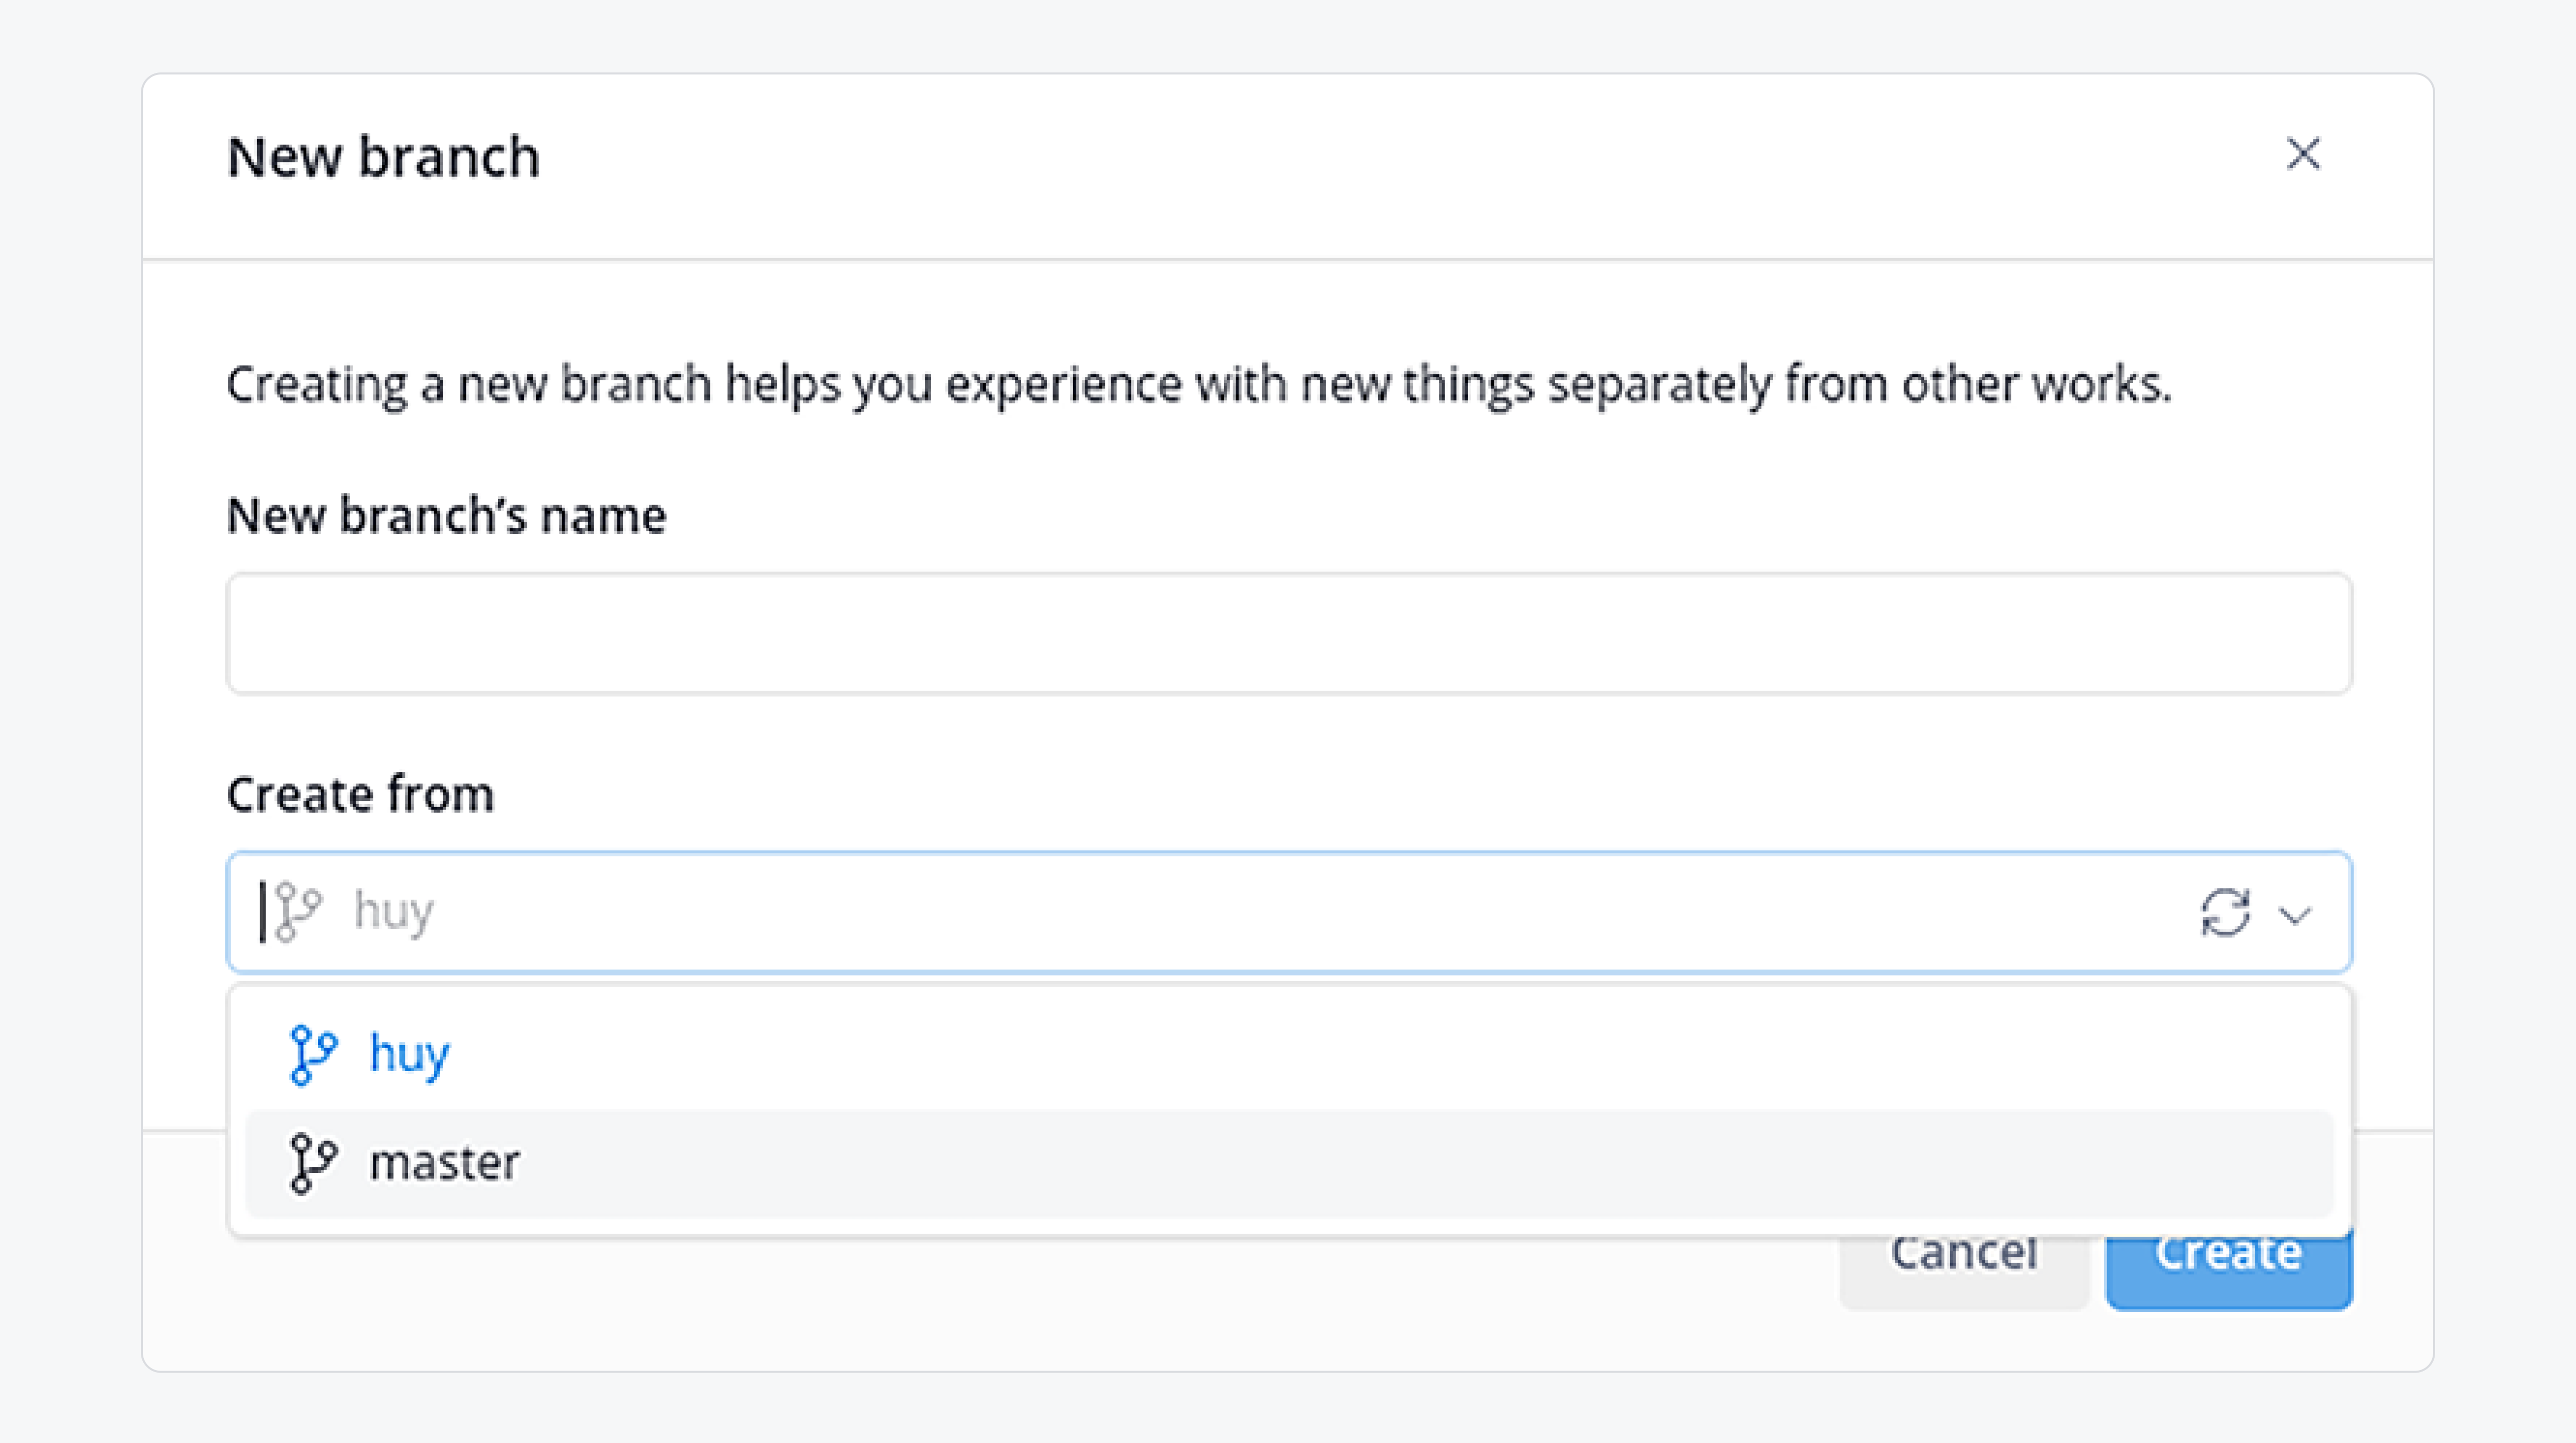This screenshot has height=1443, width=2576.
Task: Collapse the Create from dropdown chevron
Action: tap(2295, 914)
